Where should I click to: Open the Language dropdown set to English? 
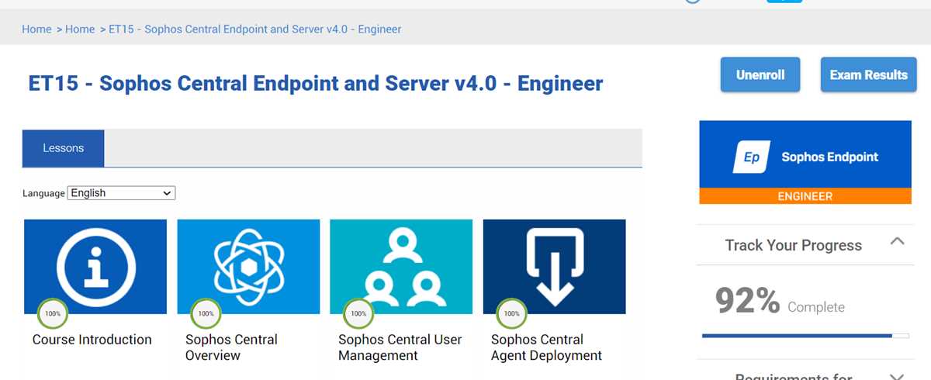[x=122, y=193]
